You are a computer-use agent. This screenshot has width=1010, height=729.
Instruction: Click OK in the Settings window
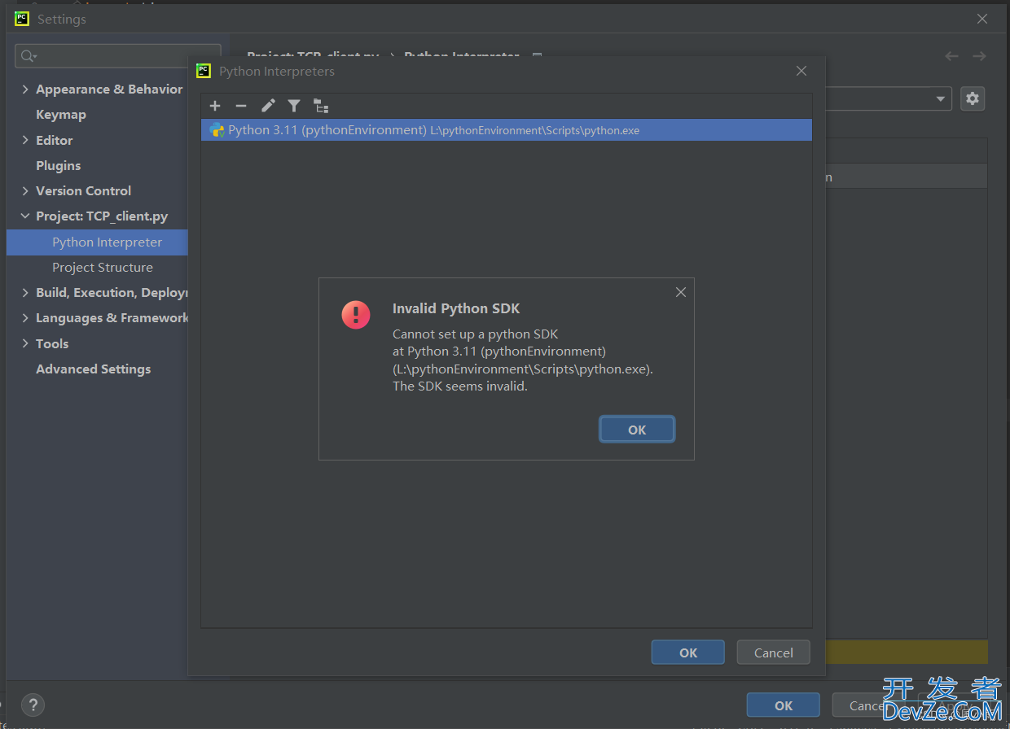click(x=784, y=705)
